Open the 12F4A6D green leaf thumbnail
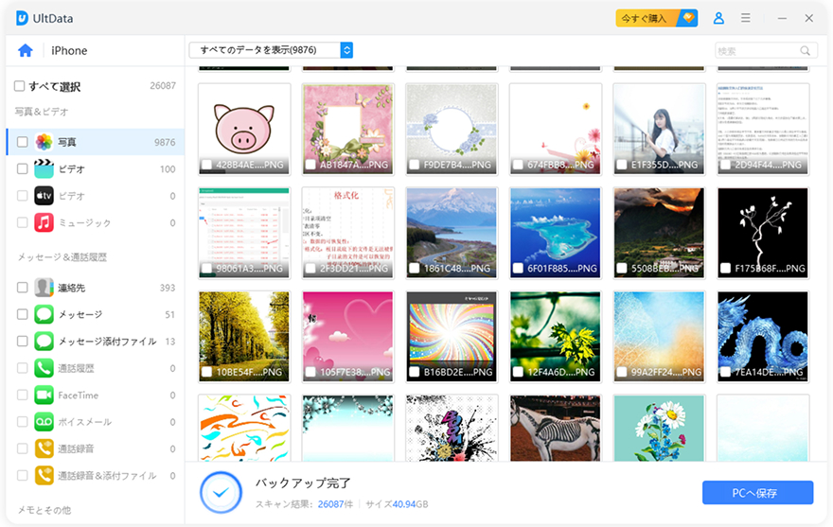Screen dimensions: 833x527 tap(555, 336)
